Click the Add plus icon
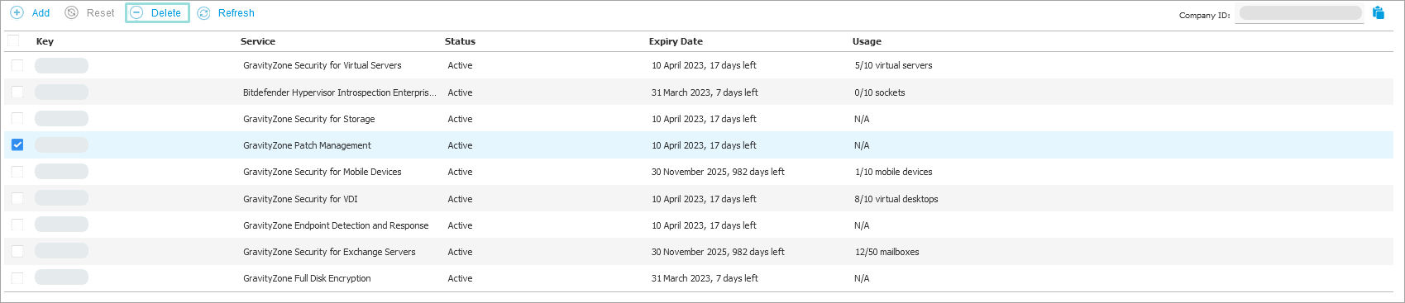Screen dimensions: 1405x303 pos(17,12)
